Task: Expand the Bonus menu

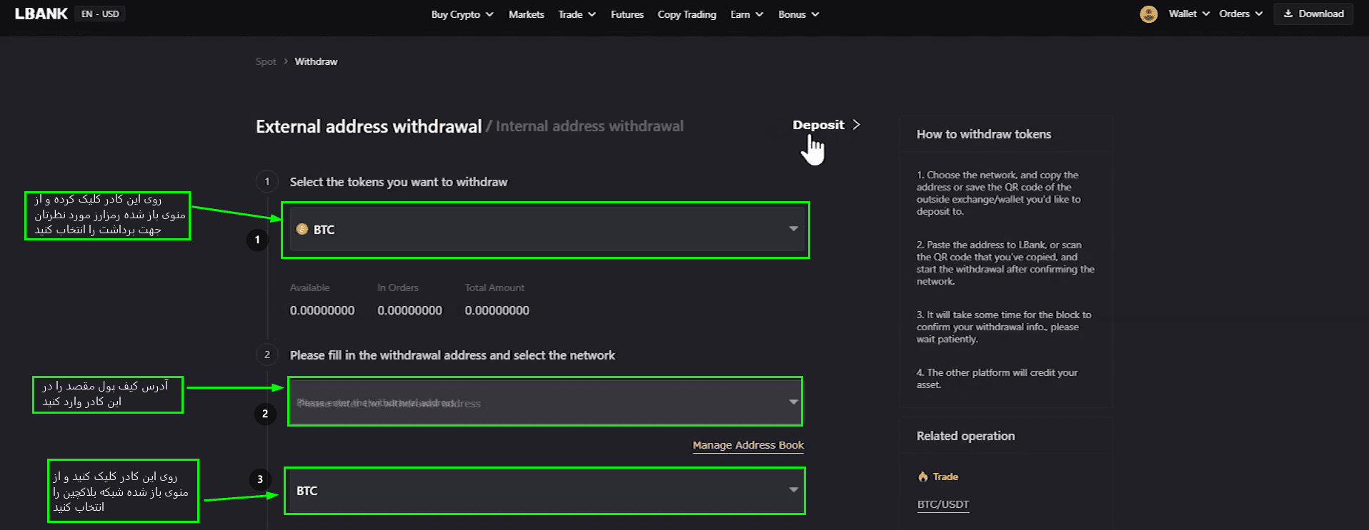Action: click(x=799, y=14)
